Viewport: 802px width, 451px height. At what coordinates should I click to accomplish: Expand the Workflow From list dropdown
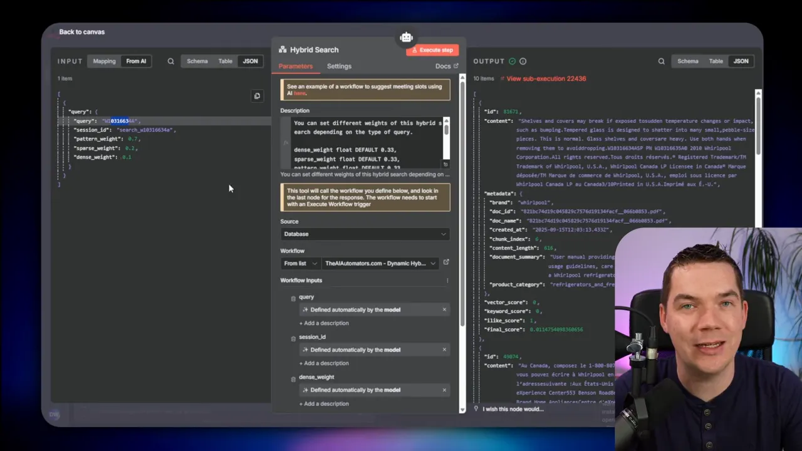pos(300,264)
